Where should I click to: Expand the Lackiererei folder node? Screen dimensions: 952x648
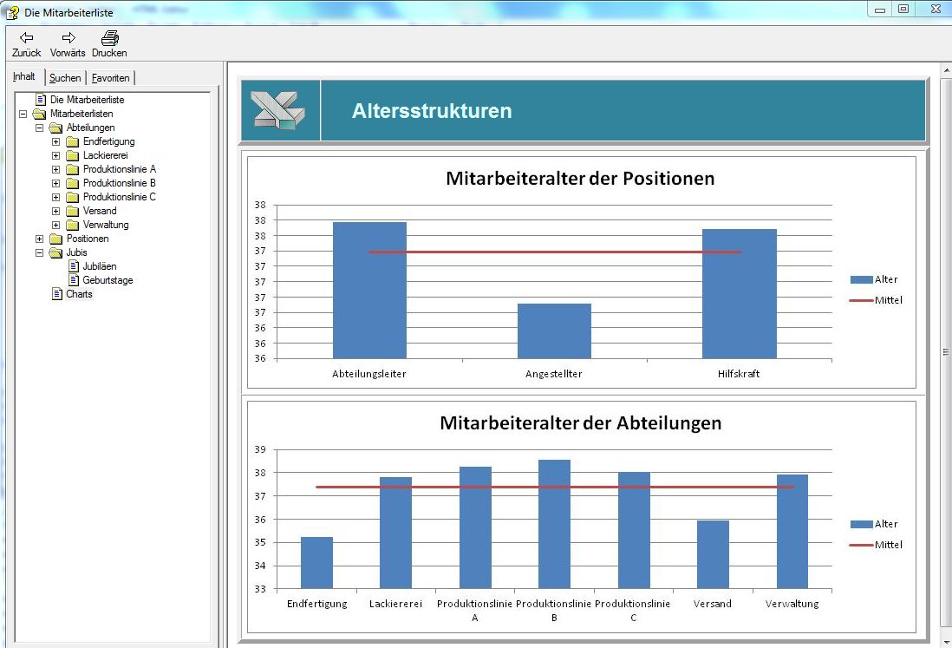(x=56, y=155)
